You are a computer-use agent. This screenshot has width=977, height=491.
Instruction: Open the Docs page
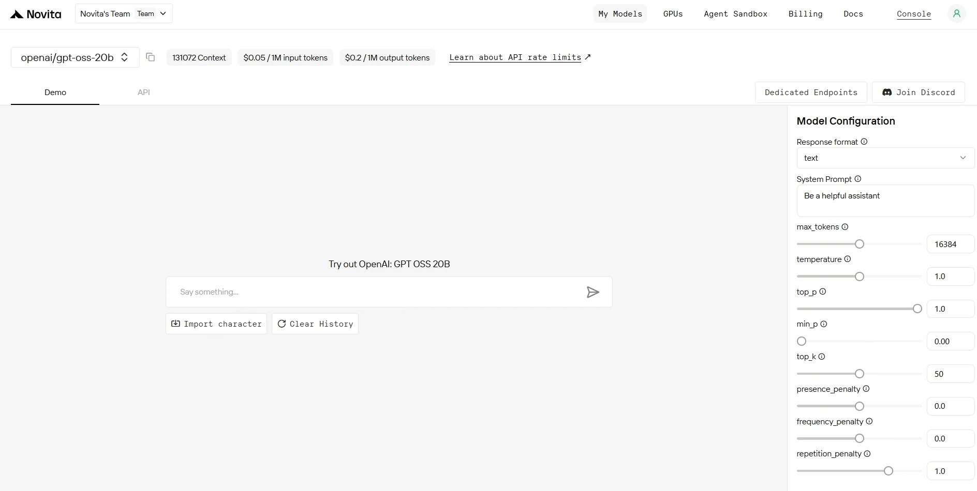[x=853, y=14]
